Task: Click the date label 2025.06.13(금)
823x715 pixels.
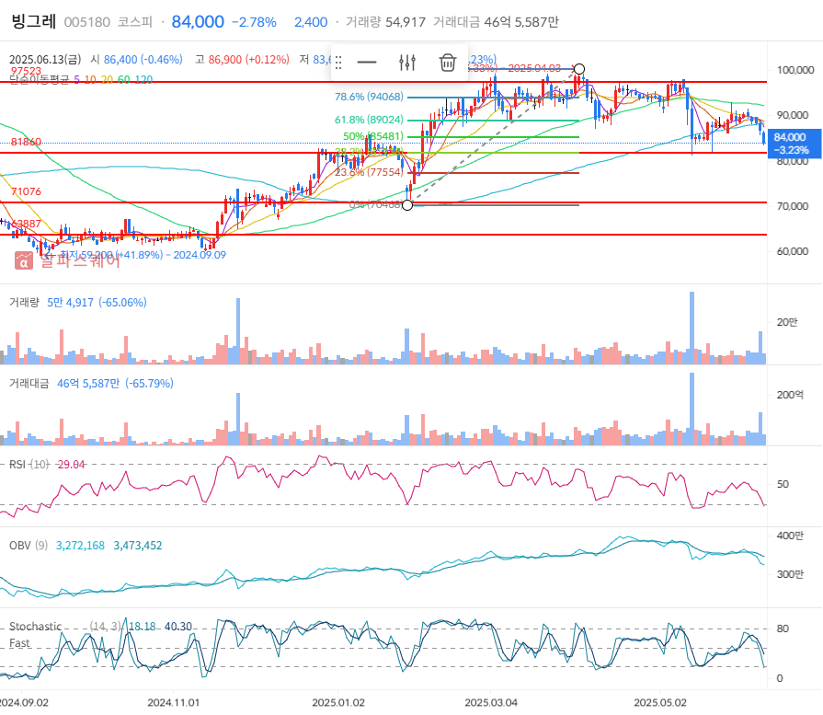Action: (45, 60)
